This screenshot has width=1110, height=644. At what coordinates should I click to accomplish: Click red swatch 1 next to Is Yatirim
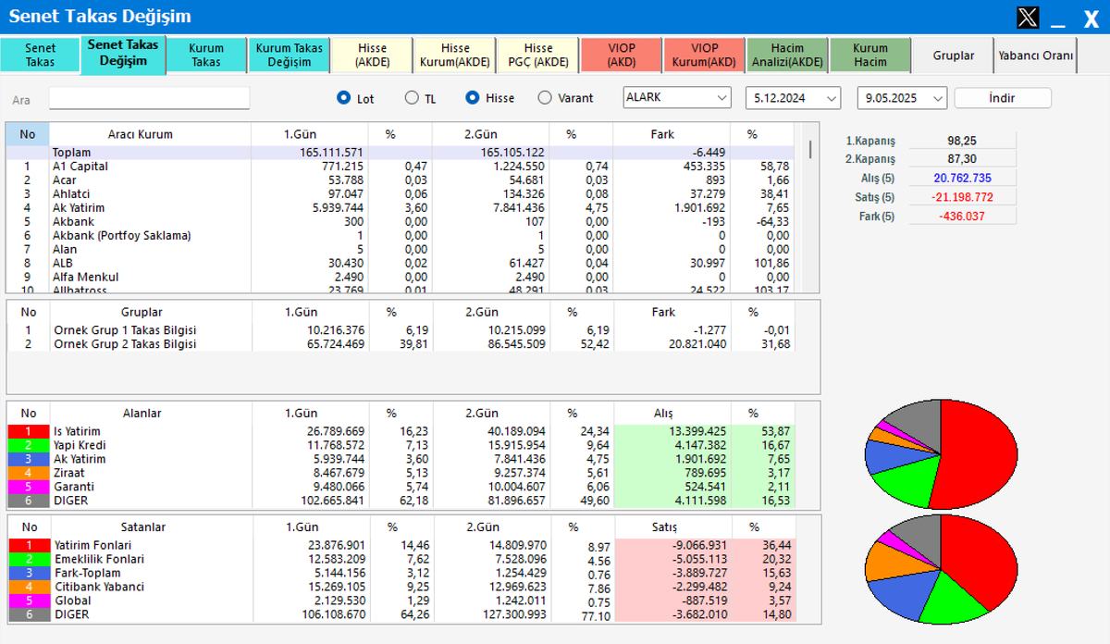[x=29, y=431]
